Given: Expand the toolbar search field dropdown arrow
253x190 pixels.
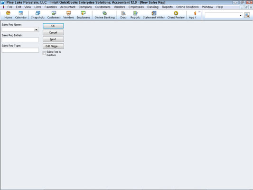Looking at the screenshot, I should click(240, 15).
